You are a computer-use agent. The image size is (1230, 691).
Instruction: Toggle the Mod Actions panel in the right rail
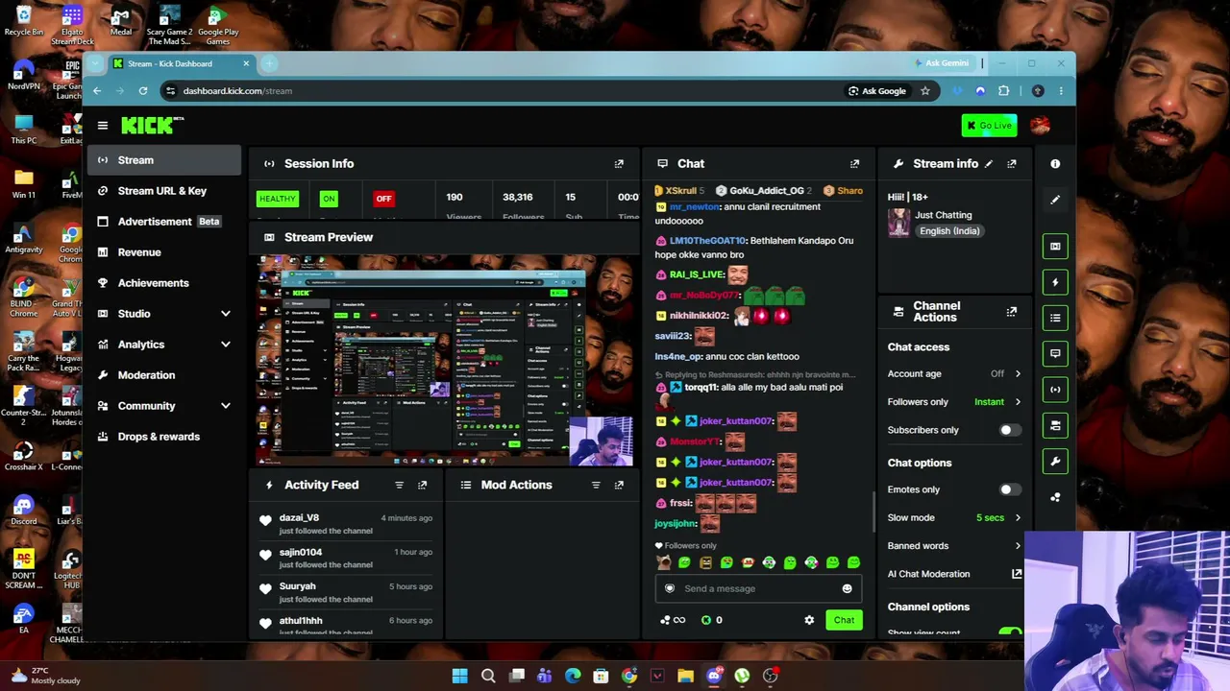[1055, 318]
